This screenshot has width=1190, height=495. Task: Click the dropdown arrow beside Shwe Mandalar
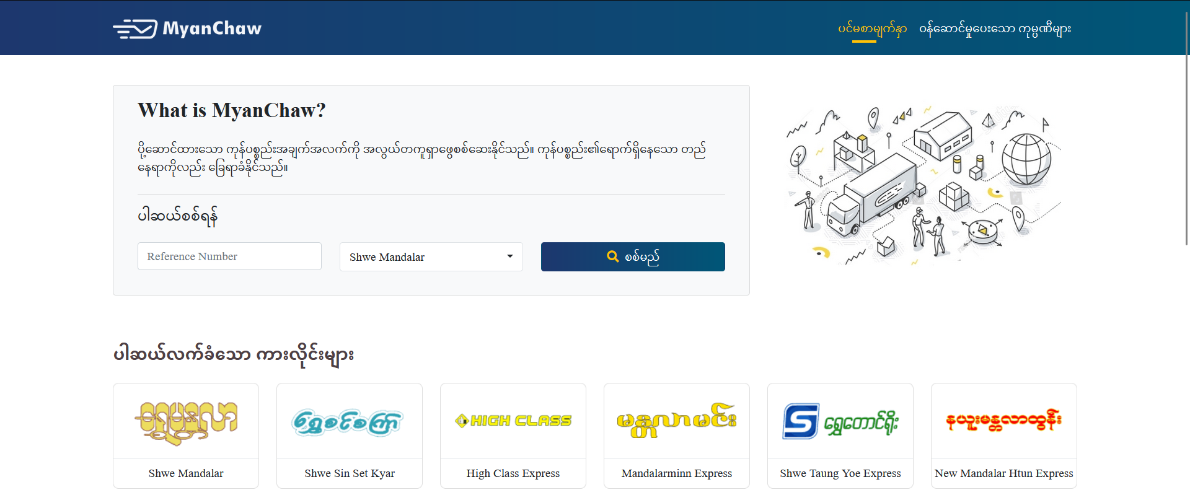510,256
